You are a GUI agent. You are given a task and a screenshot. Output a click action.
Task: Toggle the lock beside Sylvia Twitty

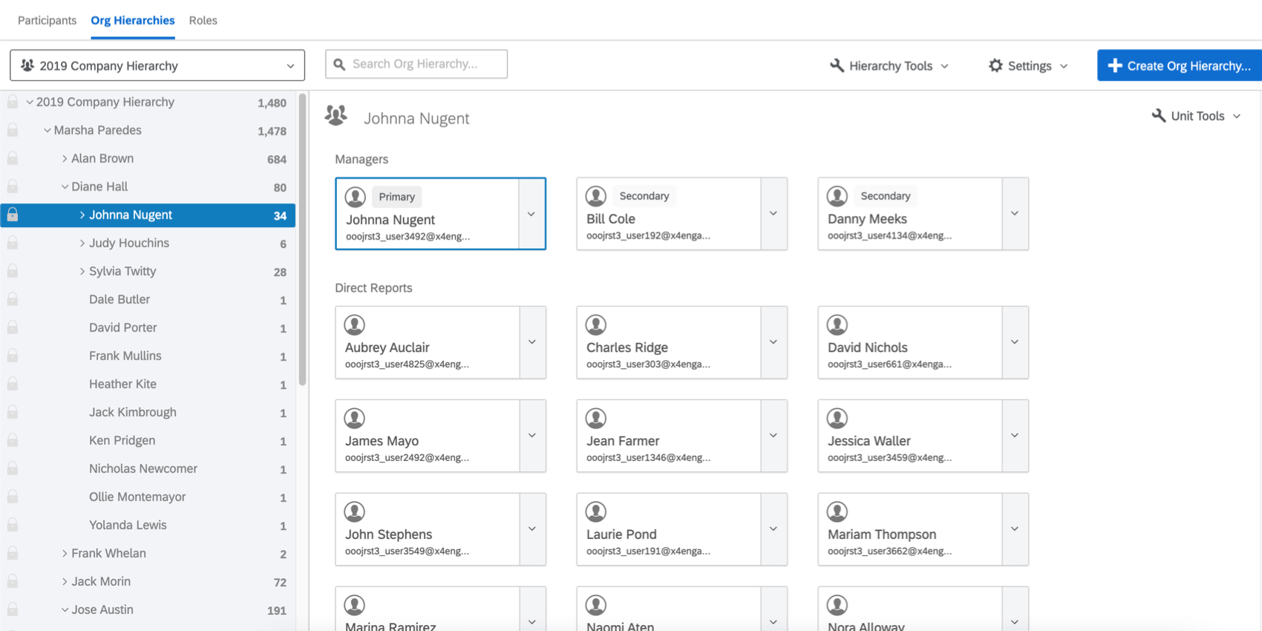pyautogui.click(x=13, y=272)
